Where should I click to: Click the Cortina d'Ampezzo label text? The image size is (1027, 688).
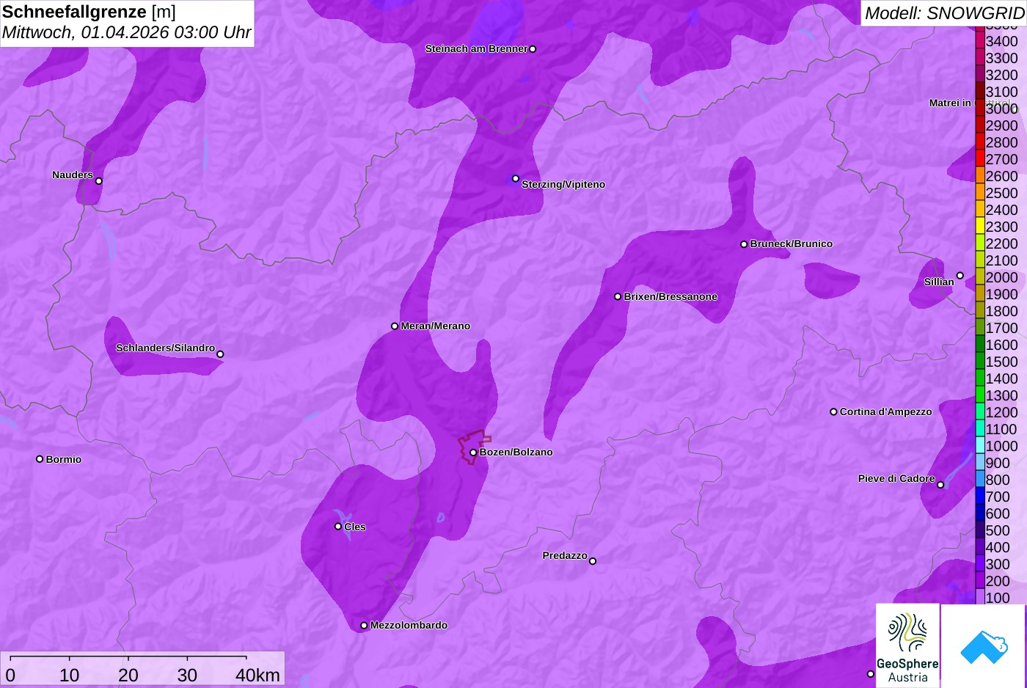885,411
